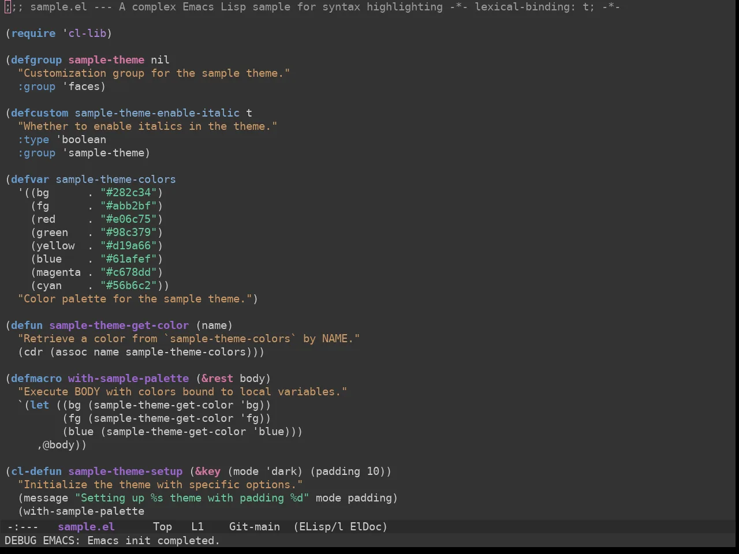Click the echo area message "Emacs init completed."
The image size is (739, 554).
pyautogui.click(x=154, y=541)
